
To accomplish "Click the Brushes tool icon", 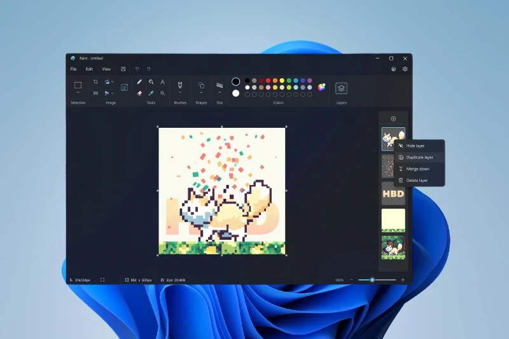I will [x=180, y=85].
